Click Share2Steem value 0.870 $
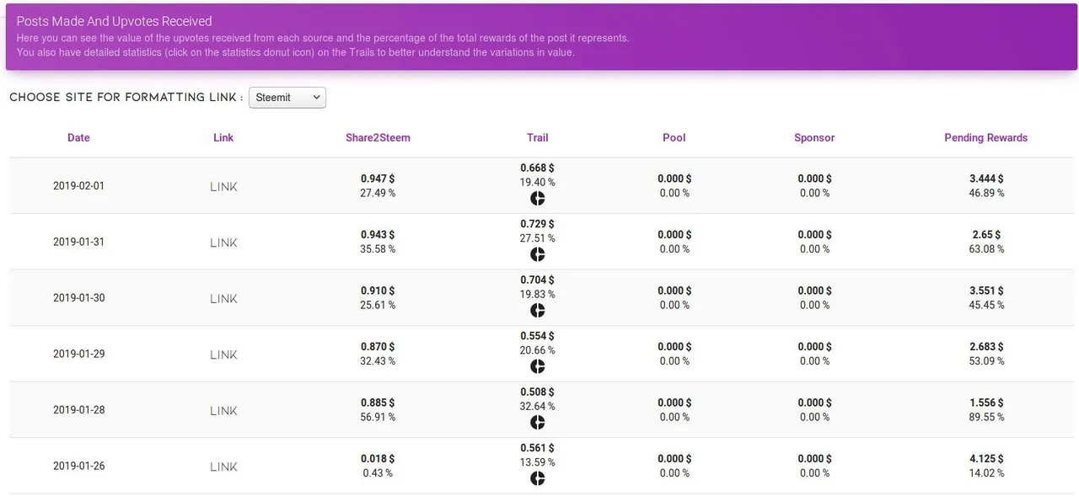Image resolution: width=1079 pixels, height=496 pixels. point(378,346)
